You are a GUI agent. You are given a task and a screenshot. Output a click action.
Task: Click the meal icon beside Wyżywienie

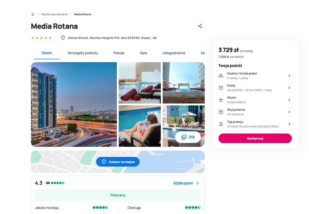[x=221, y=112]
